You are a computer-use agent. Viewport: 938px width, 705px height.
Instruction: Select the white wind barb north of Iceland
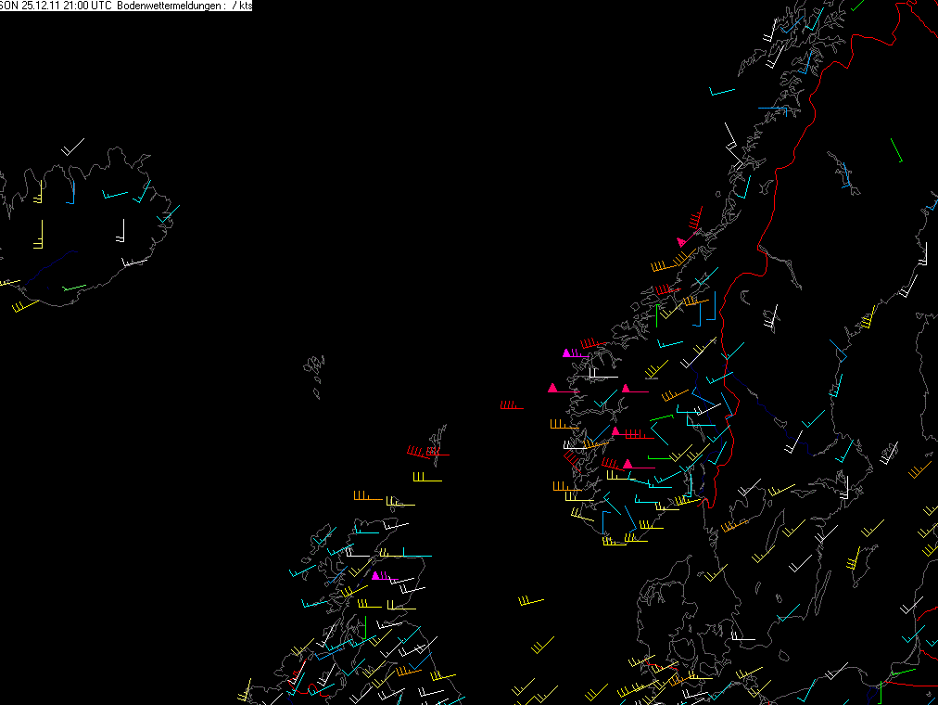point(73,147)
